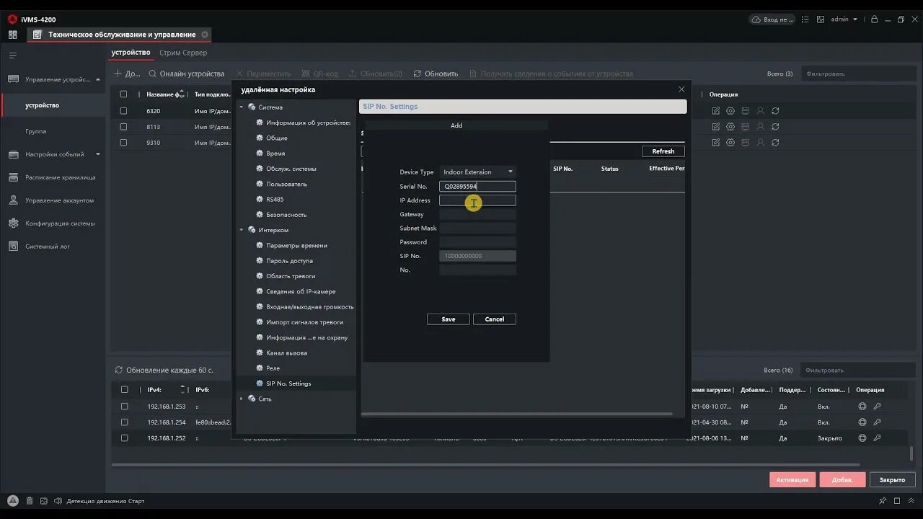Click the Refresh button in SIP No. Settings
This screenshot has width=923, height=519.
click(x=663, y=151)
